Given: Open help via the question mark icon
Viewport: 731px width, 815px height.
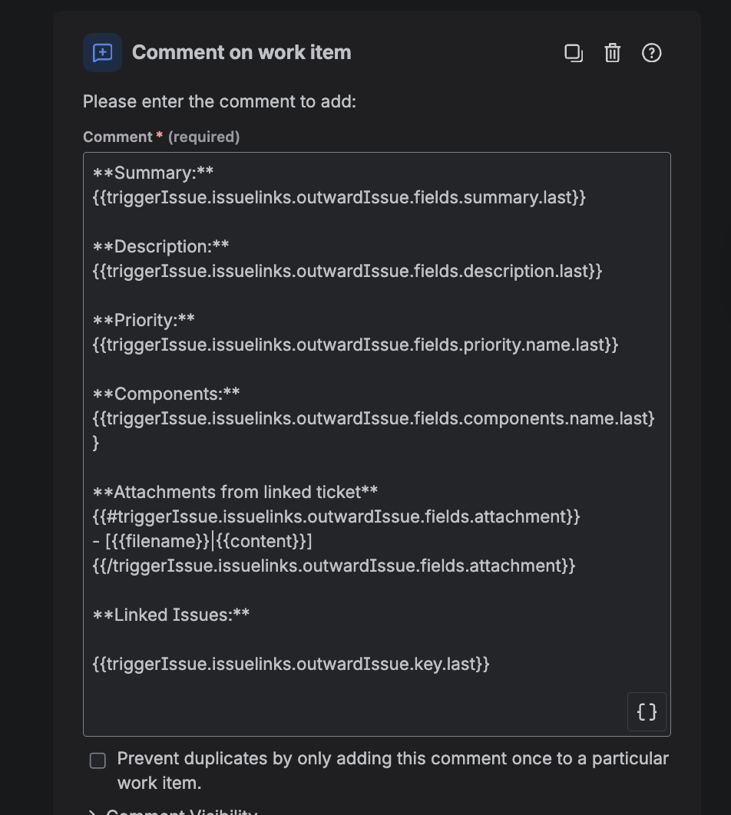Looking at the screenshot, I should click(651, 53).
